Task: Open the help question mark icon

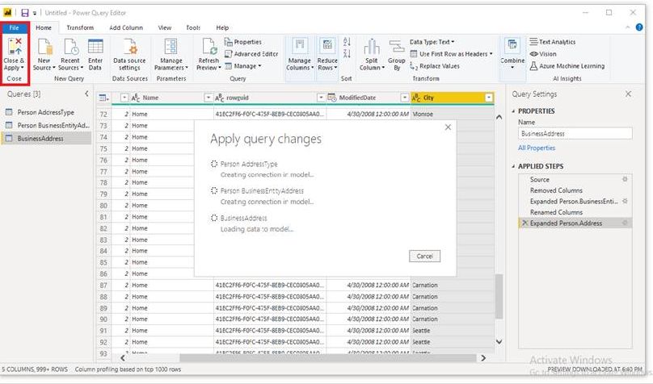Action: 639,27
